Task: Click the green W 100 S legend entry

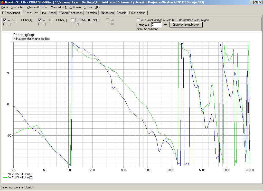Action: tap(18, 177)
